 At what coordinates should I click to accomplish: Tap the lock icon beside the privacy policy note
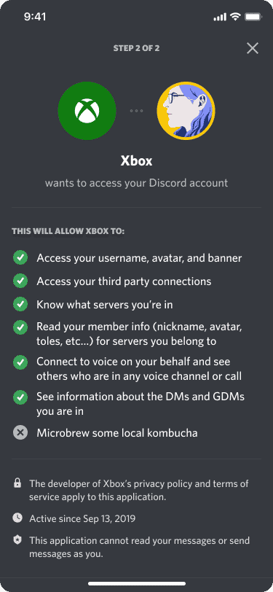17,483
